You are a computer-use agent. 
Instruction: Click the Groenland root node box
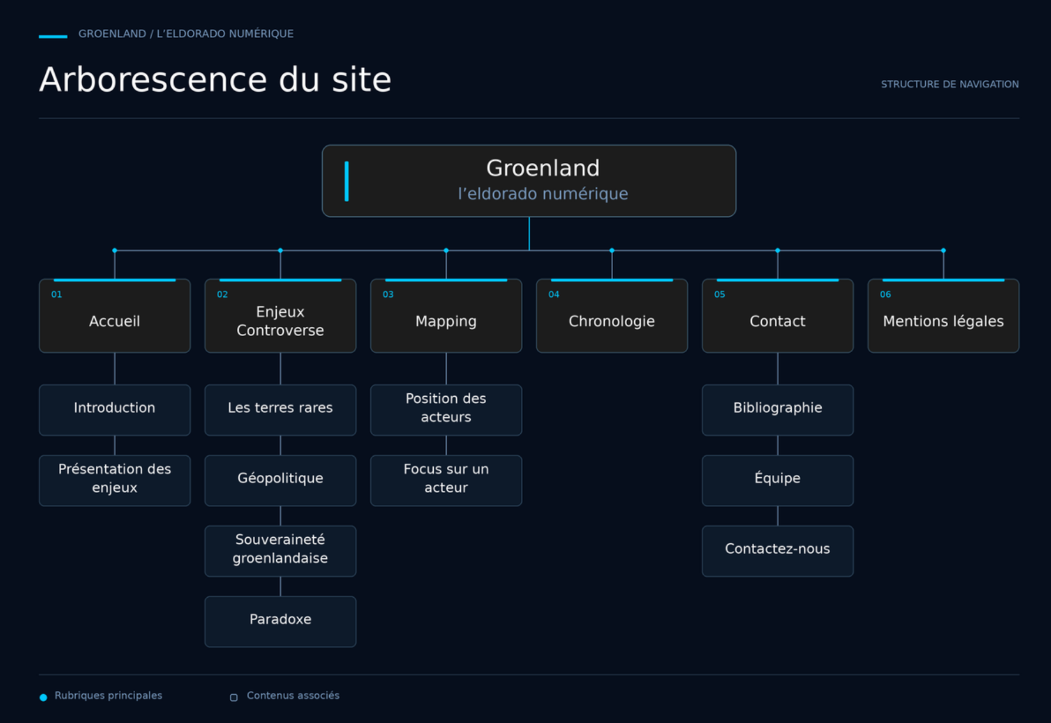click(x=529, y=181)
